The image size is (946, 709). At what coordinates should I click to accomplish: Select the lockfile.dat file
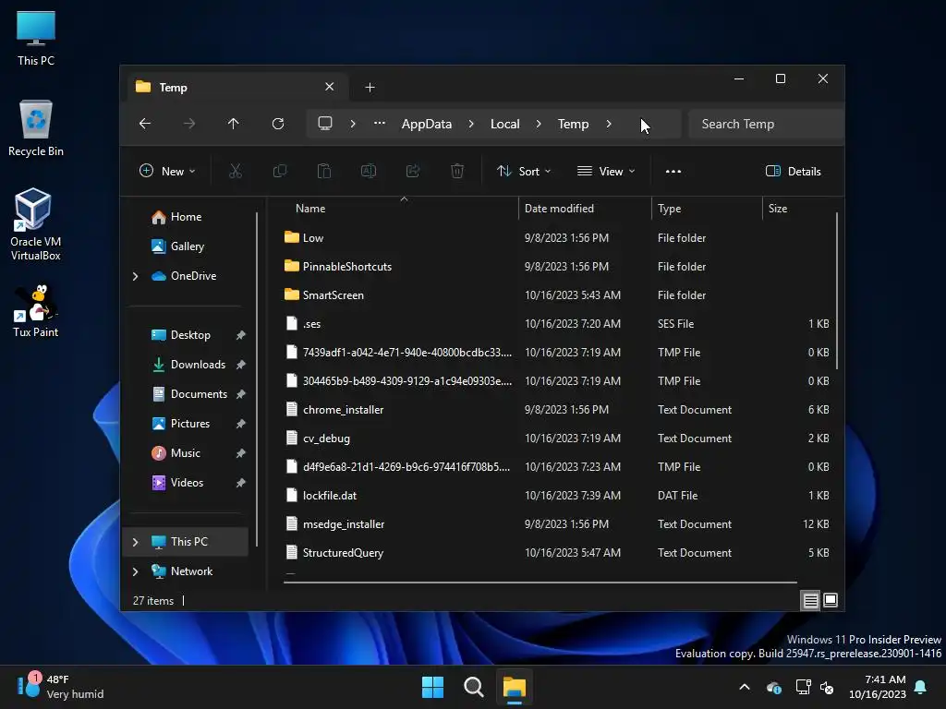(x=330, y=496)
